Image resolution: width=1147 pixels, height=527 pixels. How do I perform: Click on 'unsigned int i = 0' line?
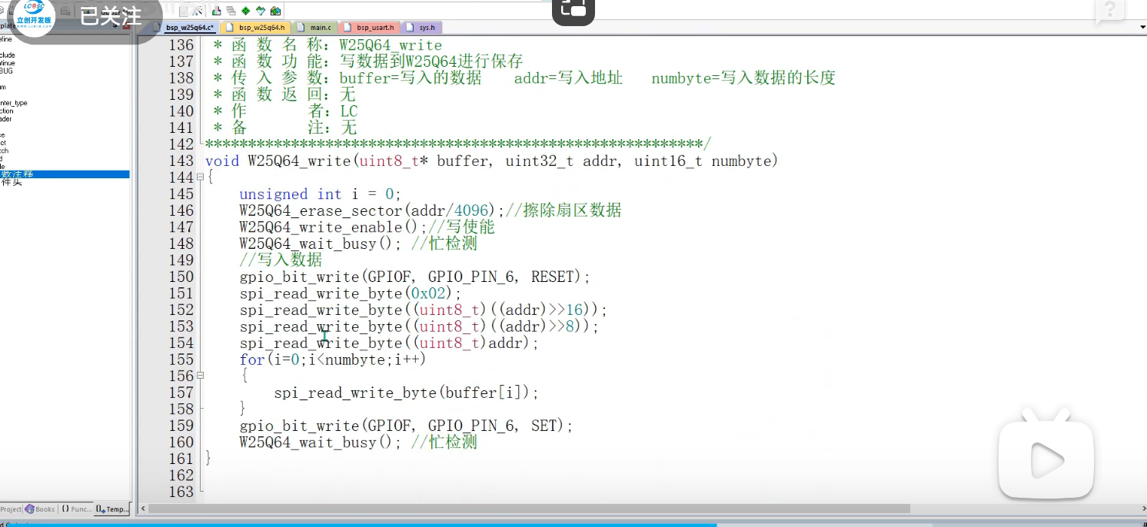(x=320, y=194)
